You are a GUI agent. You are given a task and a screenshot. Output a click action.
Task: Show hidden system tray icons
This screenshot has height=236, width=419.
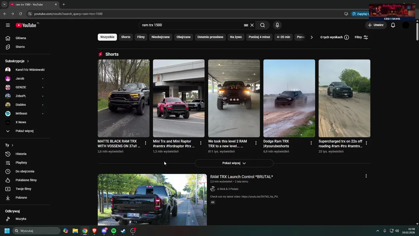coord(377,231)
